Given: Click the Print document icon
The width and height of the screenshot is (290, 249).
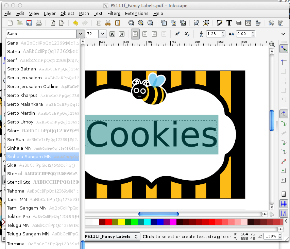Looking at the screenshot, I should (39, 23).
